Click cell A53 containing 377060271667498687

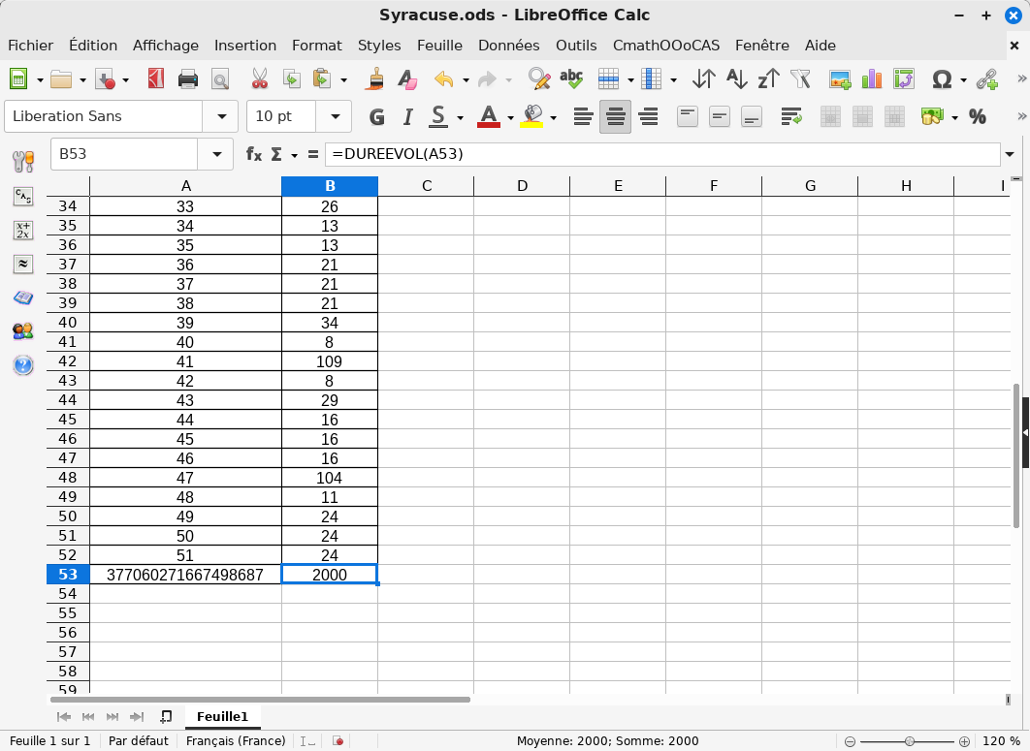185,575
